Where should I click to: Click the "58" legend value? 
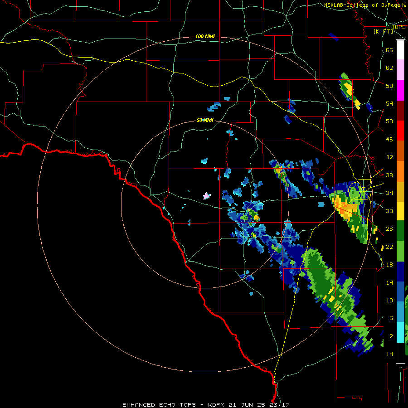click(389, 86)
